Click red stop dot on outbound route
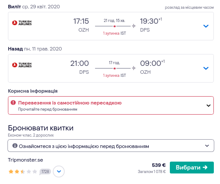The width and height of the screenshot is (220, 184). (114, 26)
